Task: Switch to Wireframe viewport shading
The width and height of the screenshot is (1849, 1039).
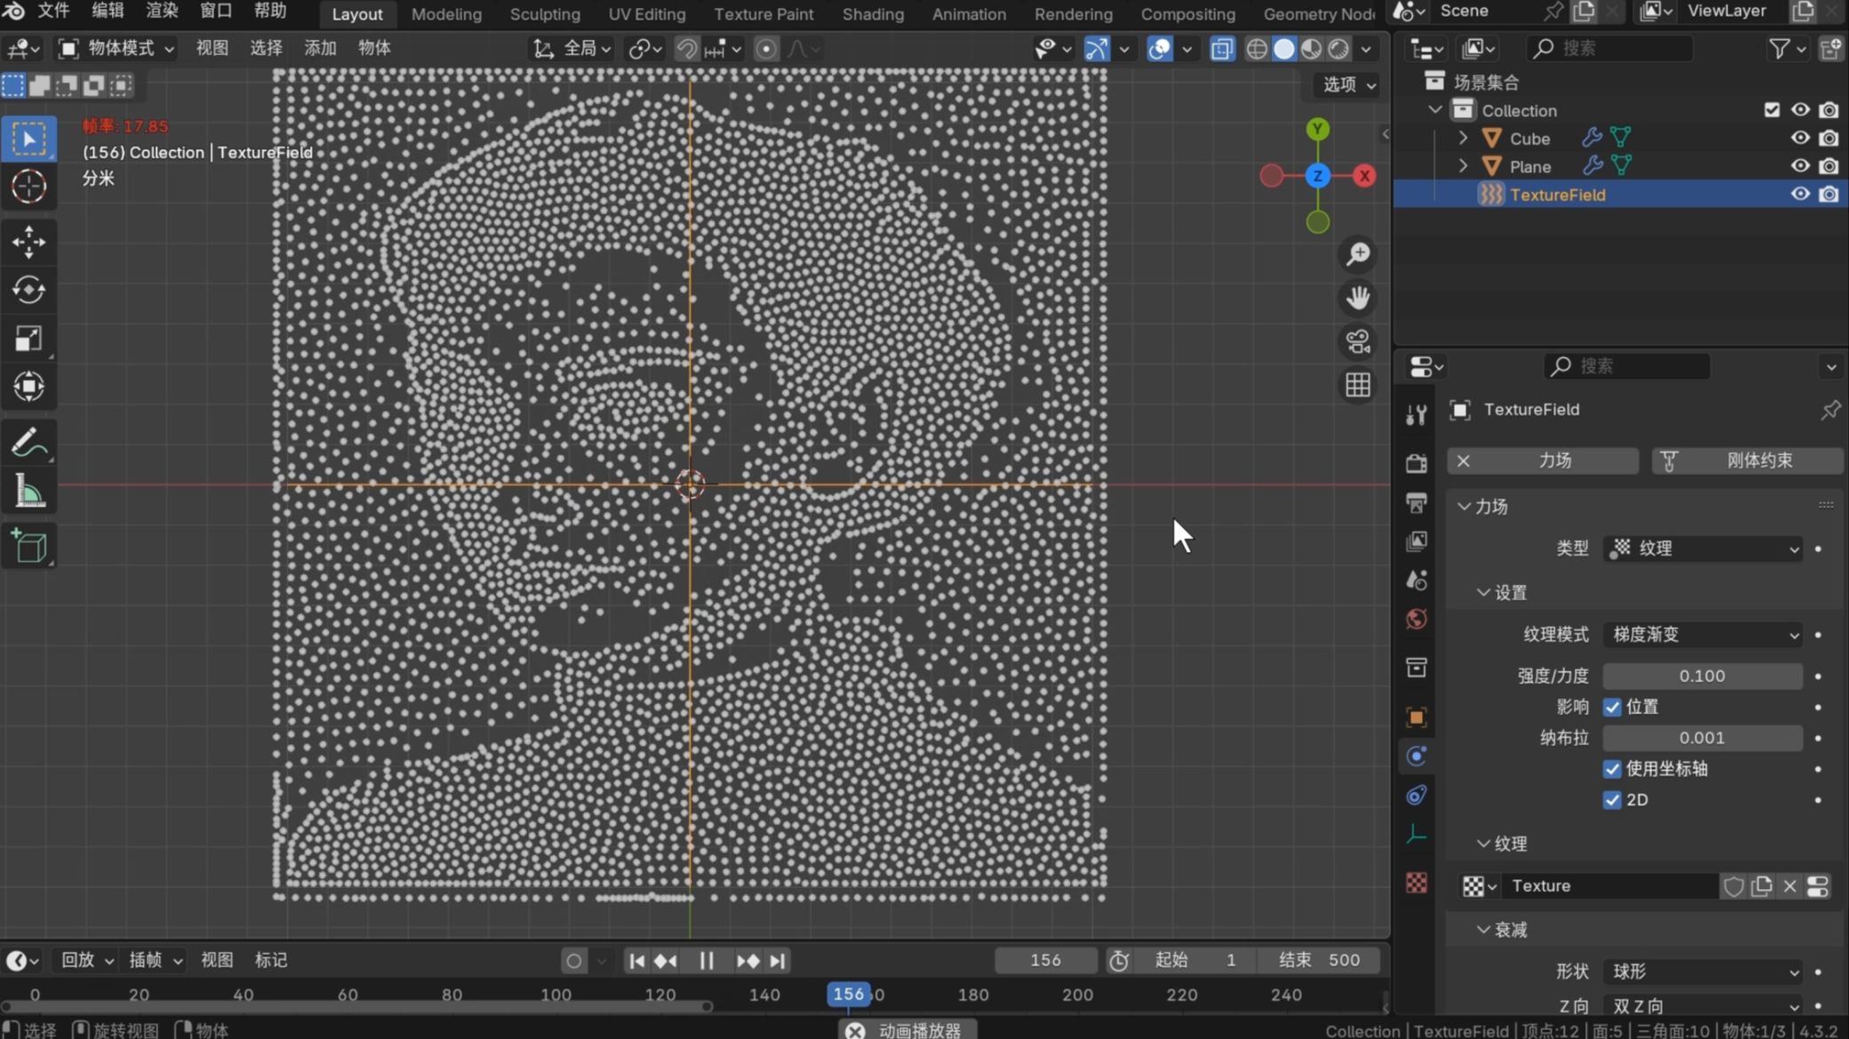Action: [1257, 49]
